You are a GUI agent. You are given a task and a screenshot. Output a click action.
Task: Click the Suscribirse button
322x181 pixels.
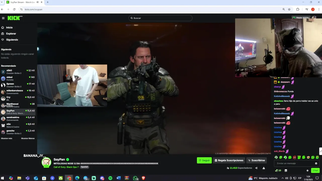click(256, 160)
